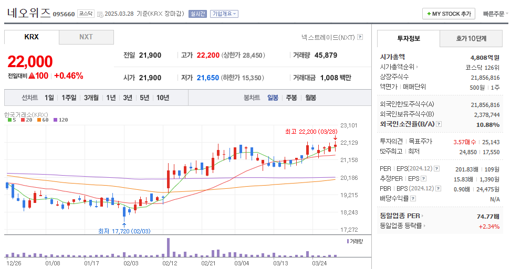Show the 10년 line chart
Viewport: 511px width, 269px height.
point(163,98)
